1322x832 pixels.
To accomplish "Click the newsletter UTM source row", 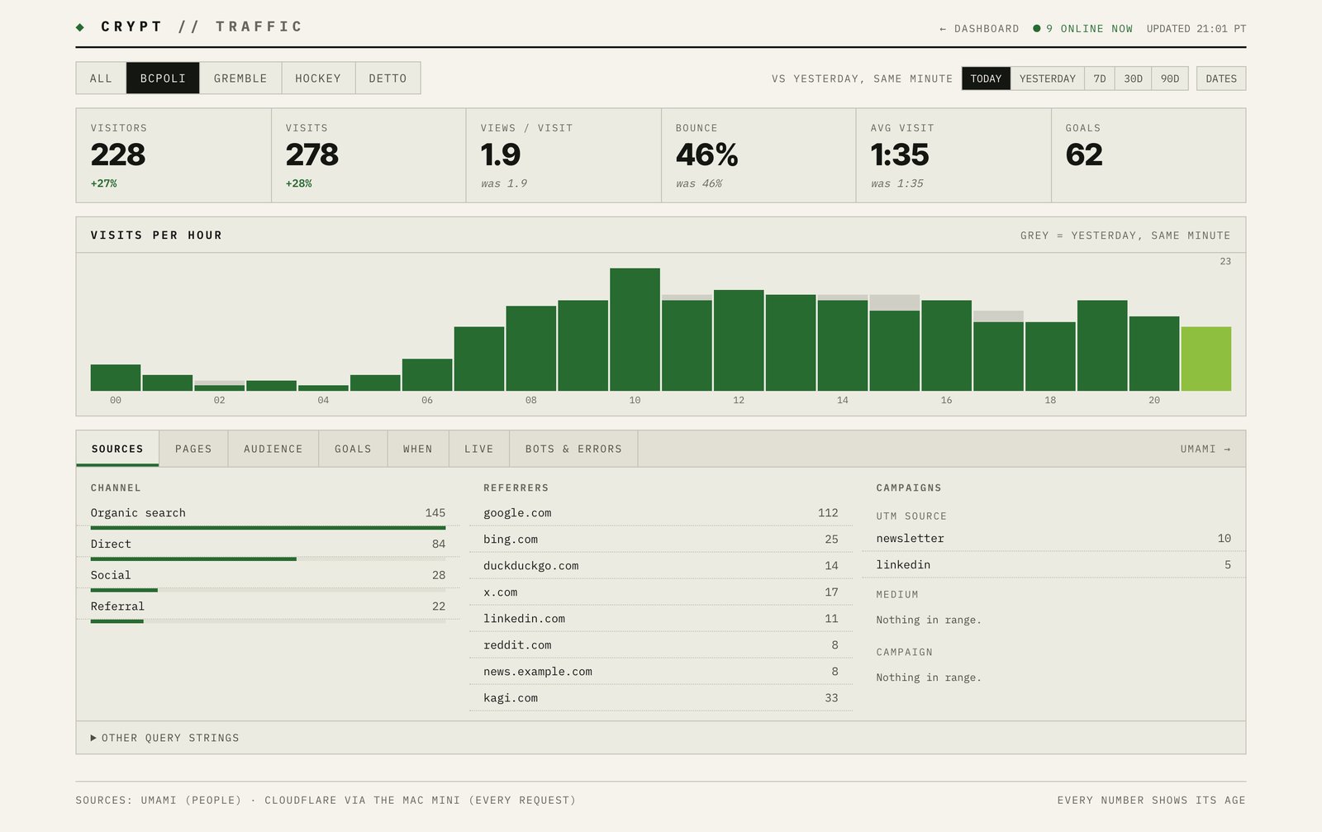I will (1053, 539).
